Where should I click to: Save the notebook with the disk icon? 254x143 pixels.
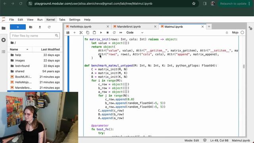tap(68, 33)
